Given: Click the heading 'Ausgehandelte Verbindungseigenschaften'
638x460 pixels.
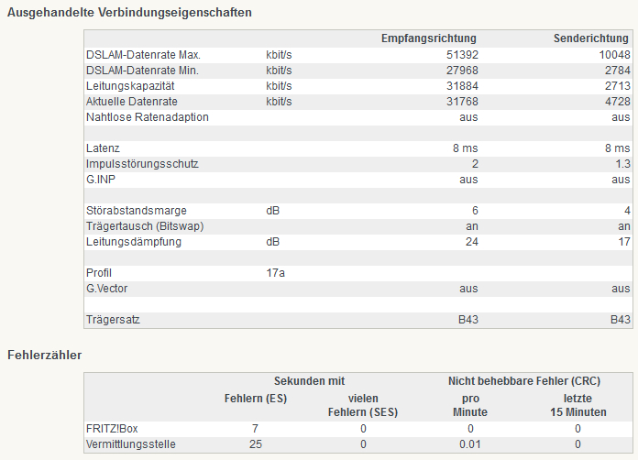Looking at the screenshot, I should 129,13.
